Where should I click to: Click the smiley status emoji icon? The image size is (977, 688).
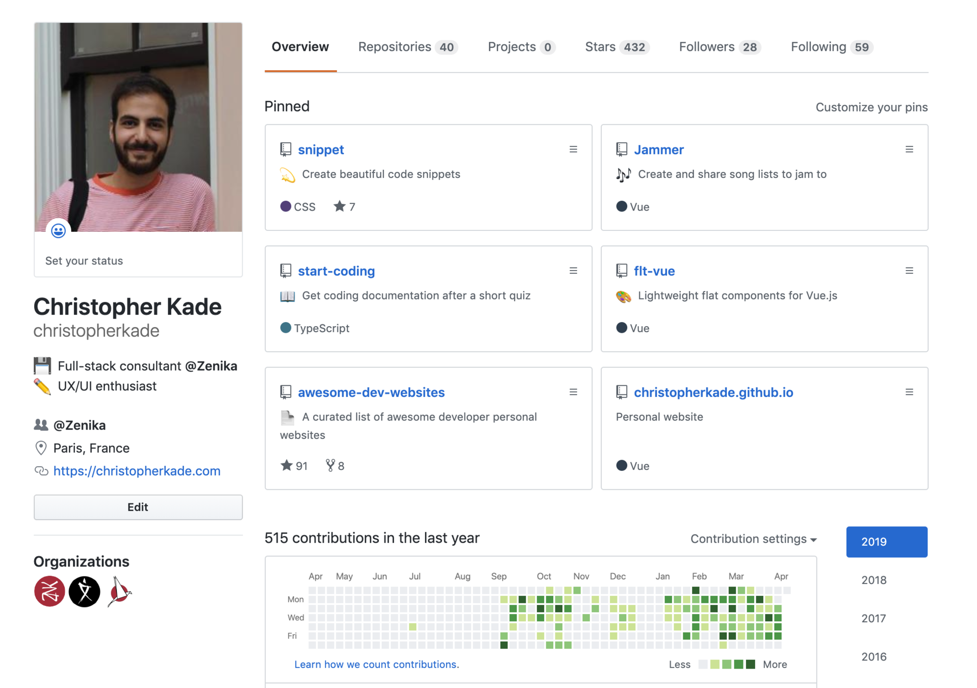click(x=58, y=231)
